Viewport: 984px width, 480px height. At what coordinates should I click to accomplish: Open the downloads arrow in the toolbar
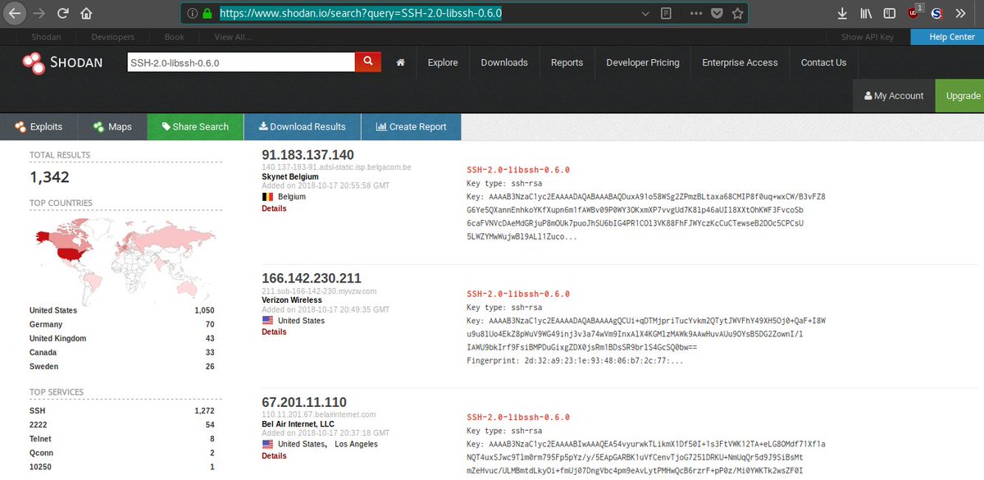click(x=842, y=13)
